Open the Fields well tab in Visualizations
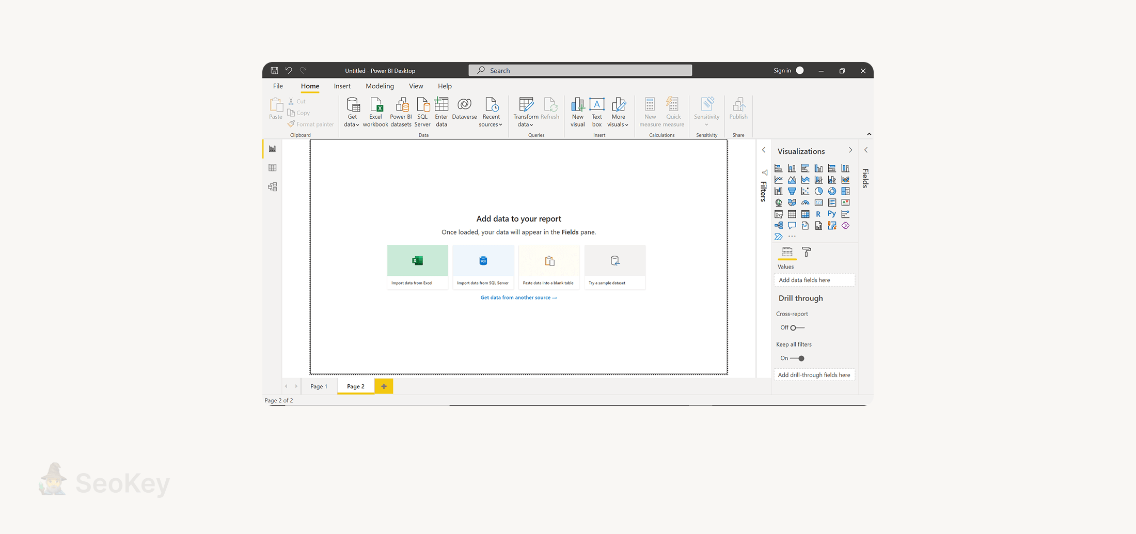The height and width of the screenshot is (534, 1136). 787,252
